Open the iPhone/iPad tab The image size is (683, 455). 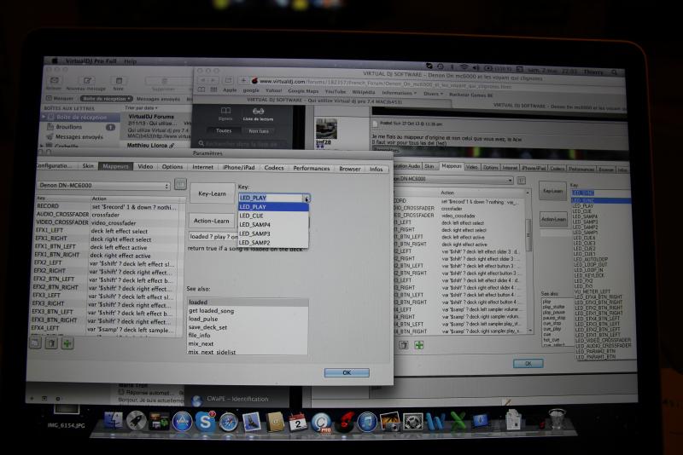[239, 167]
